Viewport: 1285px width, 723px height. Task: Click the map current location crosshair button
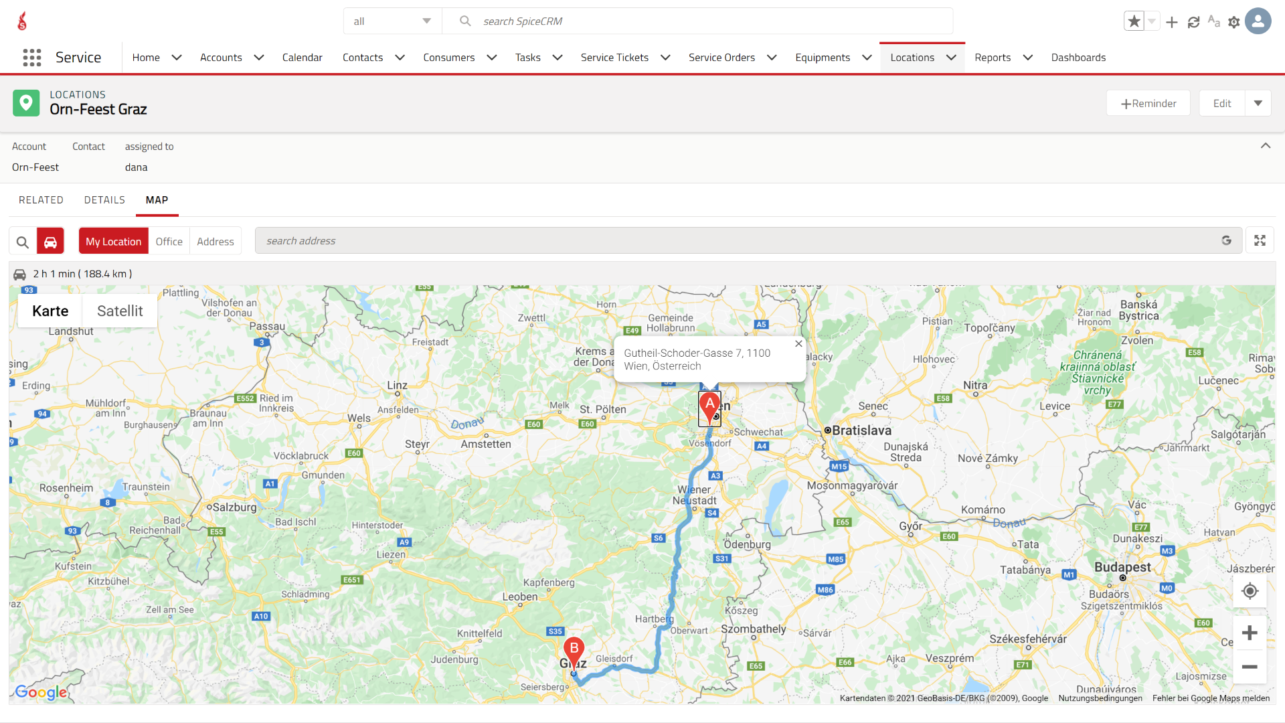pyautogui.click(x=1250, y=591)
